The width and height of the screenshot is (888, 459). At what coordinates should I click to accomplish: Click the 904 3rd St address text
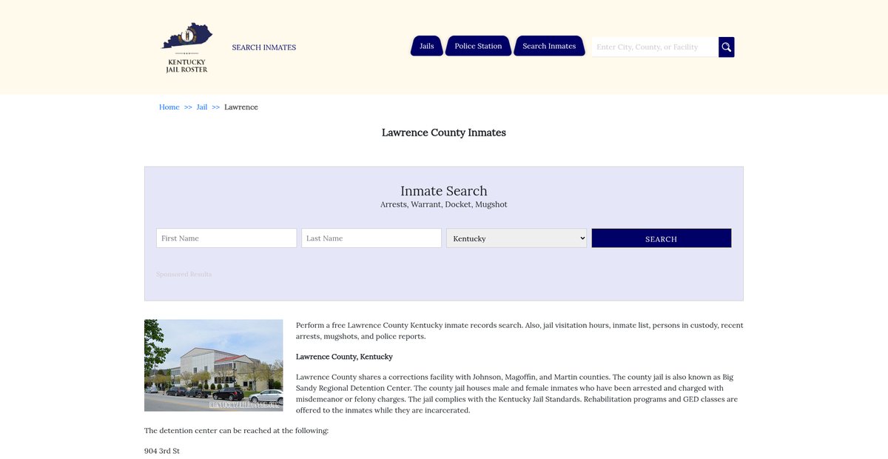162,451
